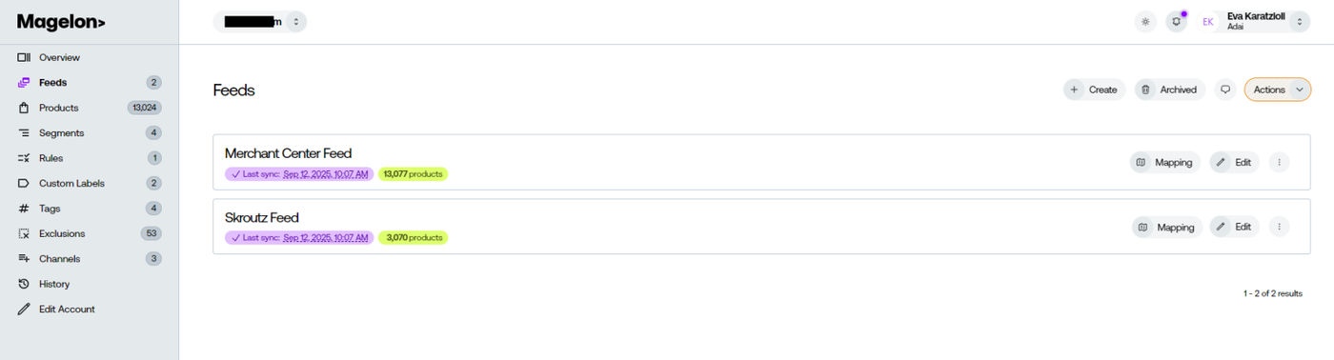Open Mapping for Merchant Center Feed
1334x360 pixels.
[1165, 162]
